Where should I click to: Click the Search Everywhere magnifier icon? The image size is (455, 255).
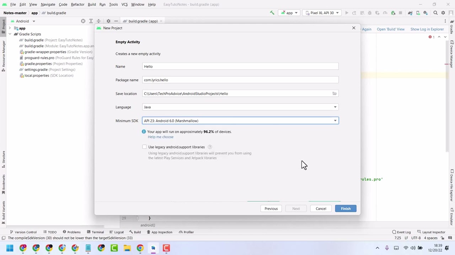click(435, 13)
